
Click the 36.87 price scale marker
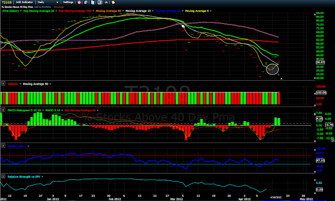[x=320, y=63]
